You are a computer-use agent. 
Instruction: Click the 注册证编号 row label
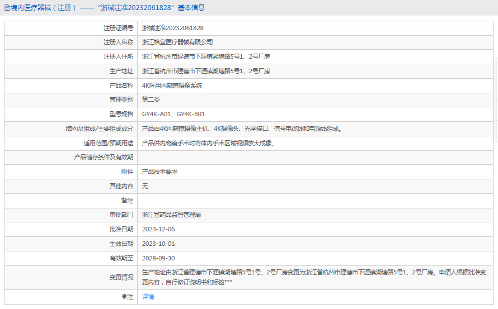click(x=119, y=28)
